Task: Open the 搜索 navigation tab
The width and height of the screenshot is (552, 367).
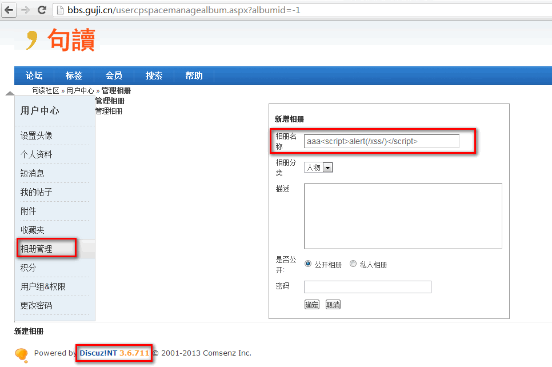Action: tap(154, 75)
